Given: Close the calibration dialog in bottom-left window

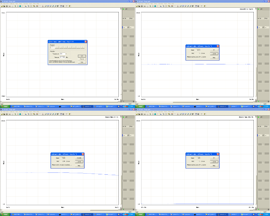Looking at the screenshot, I should 83,154.
